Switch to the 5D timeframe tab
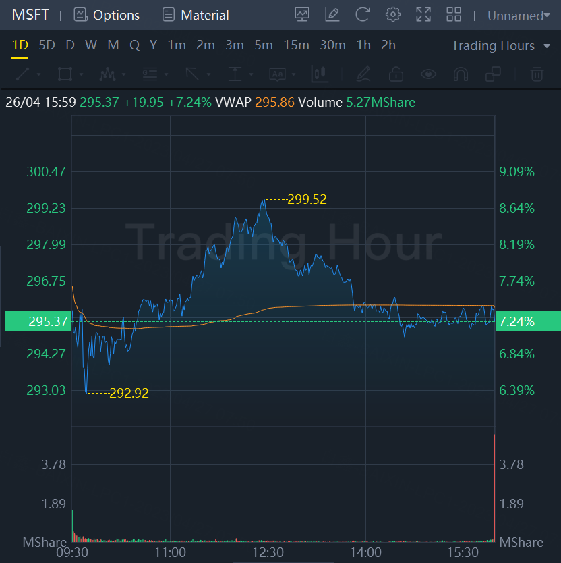The height and width of the screenshot is (563, 561). [47, 45]
